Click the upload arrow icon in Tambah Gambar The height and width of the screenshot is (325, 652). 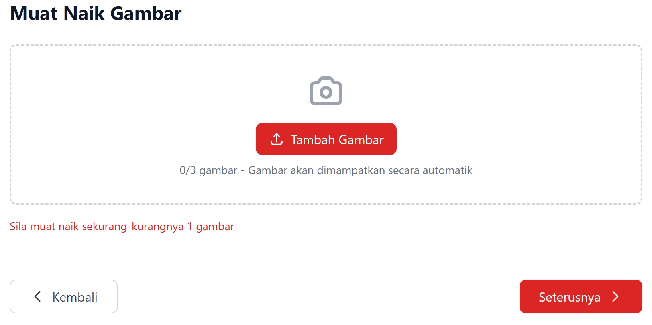click(277, 139)
